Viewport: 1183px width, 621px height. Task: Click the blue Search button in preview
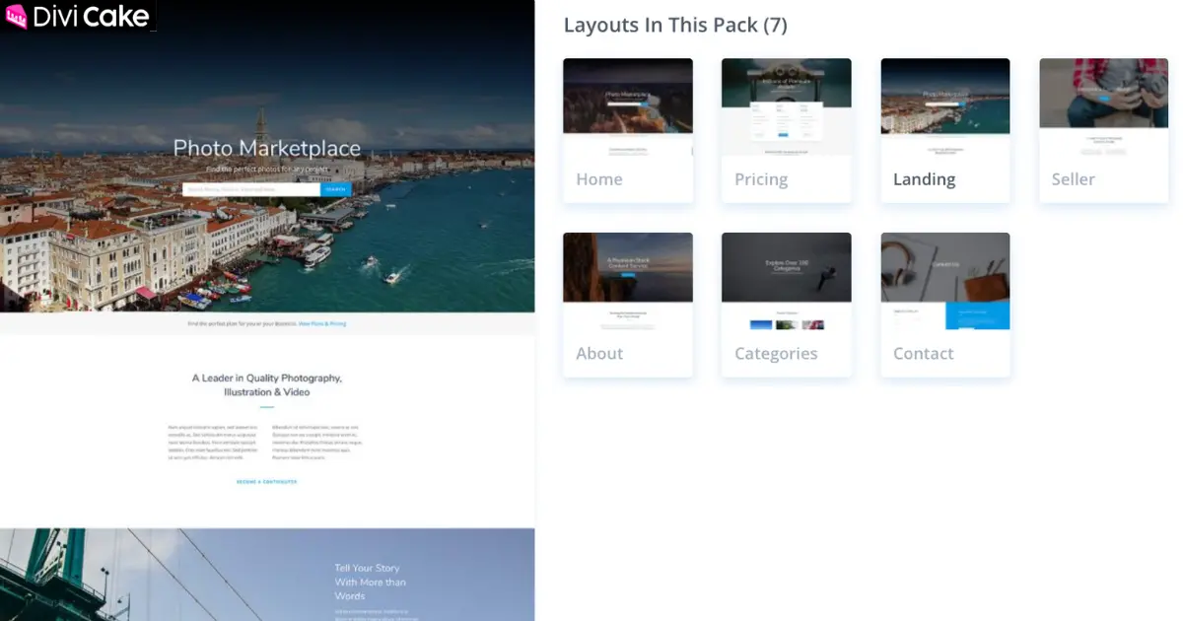coord(335,189)
